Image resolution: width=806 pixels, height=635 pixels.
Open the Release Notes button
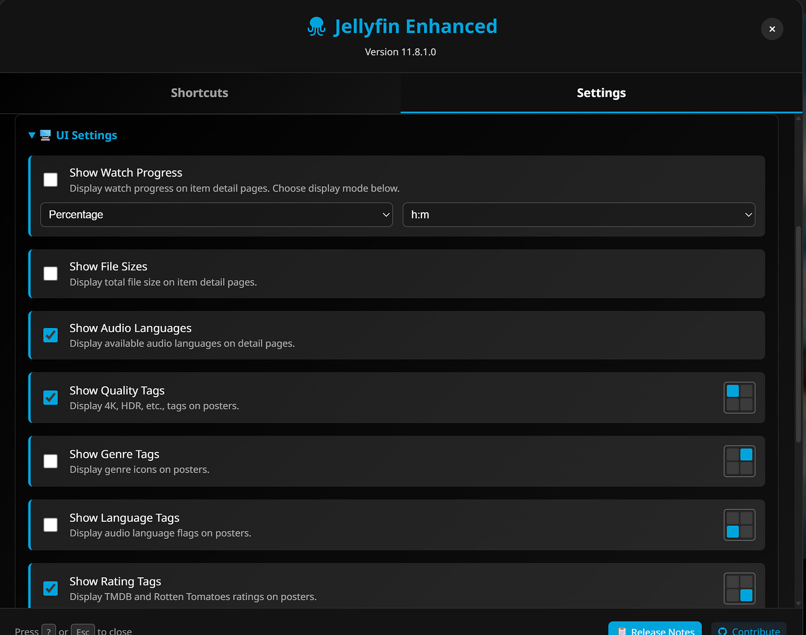click(655, 630)
